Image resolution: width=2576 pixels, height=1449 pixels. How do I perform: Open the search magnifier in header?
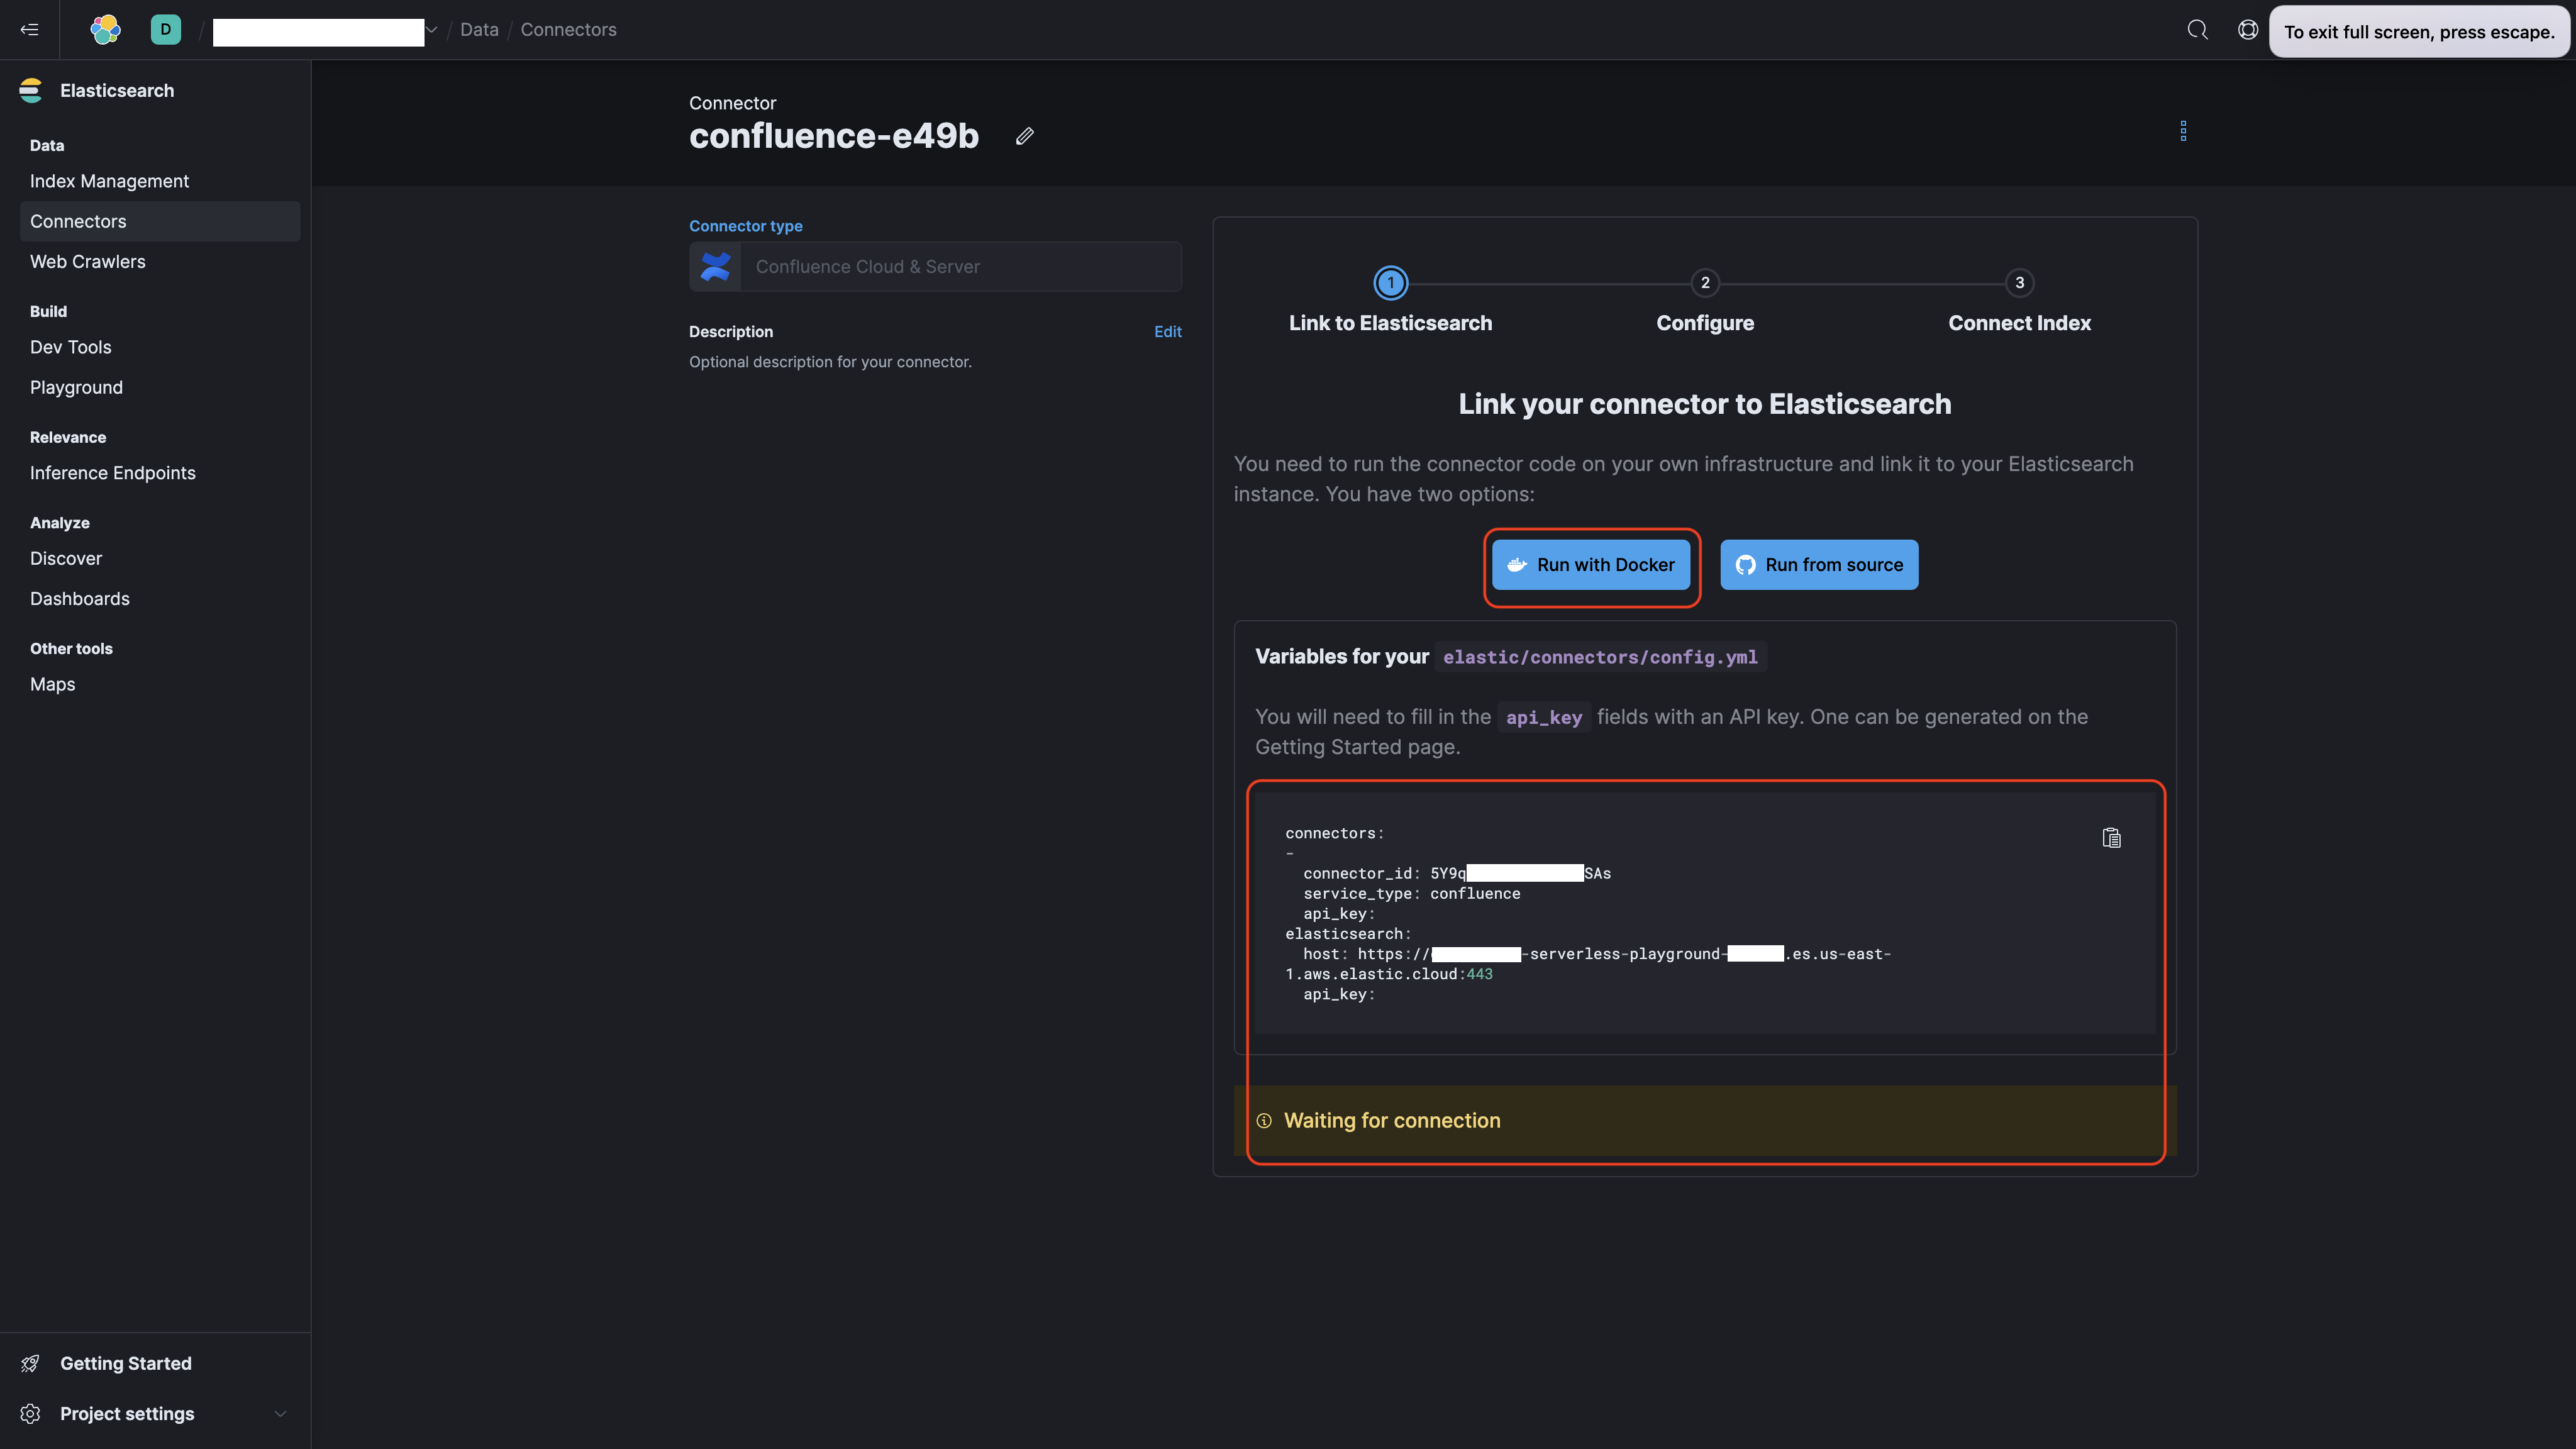point(2197,30)
